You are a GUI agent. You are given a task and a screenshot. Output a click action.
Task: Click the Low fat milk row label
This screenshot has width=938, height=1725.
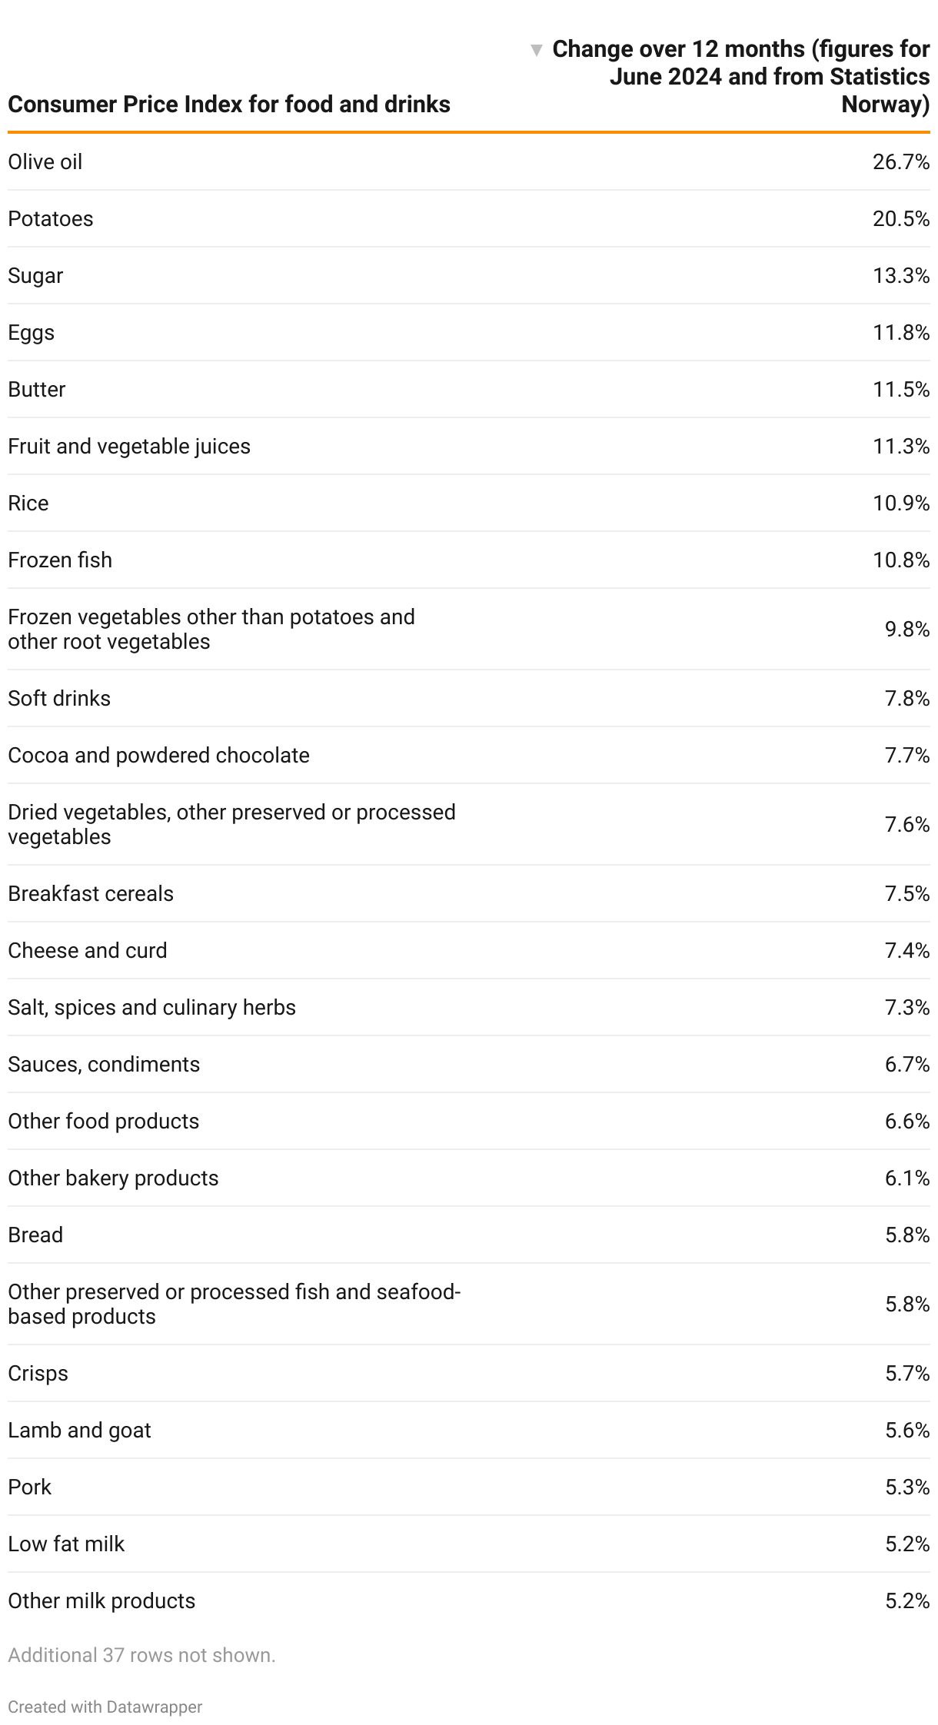tap(66, 1544)
